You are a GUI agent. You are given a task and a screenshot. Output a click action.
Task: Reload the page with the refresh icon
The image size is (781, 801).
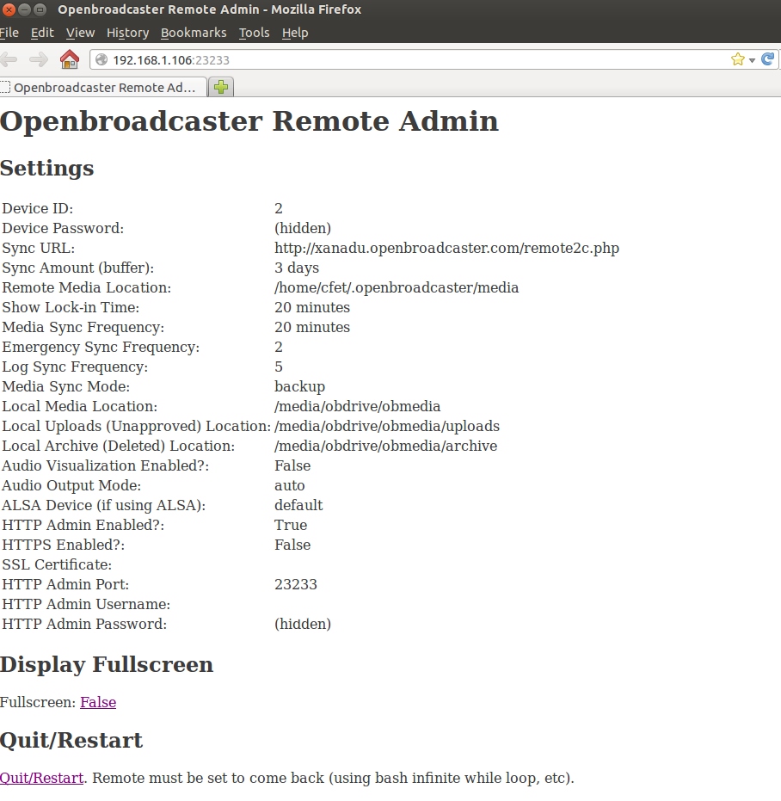pyautogui.click(x=768, y=59)
